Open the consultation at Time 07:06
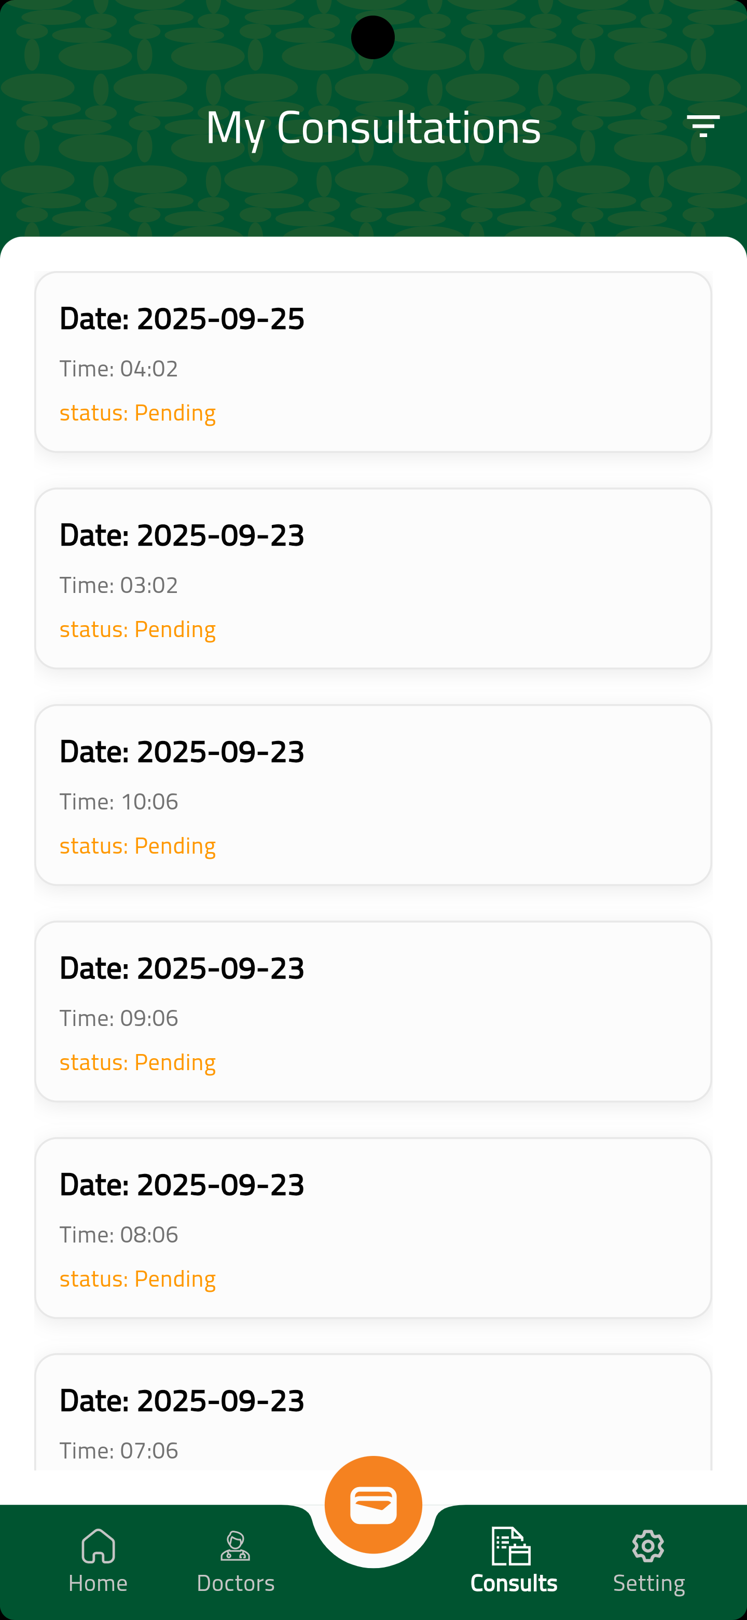Viewport: 747px width, 1620px height. [373, 1421]
